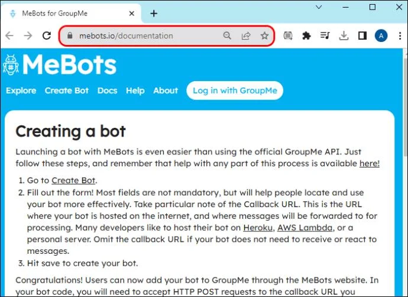The height and width of the screenshot is (297, 408).
Task: Show browser downloads
Action: pyautogui.click(x=344, y=35)
